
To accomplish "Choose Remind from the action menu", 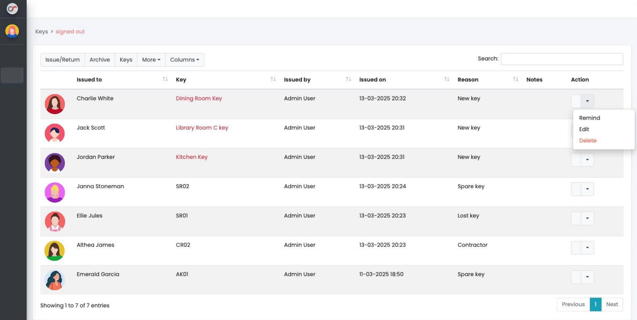I will click(589, 118).
